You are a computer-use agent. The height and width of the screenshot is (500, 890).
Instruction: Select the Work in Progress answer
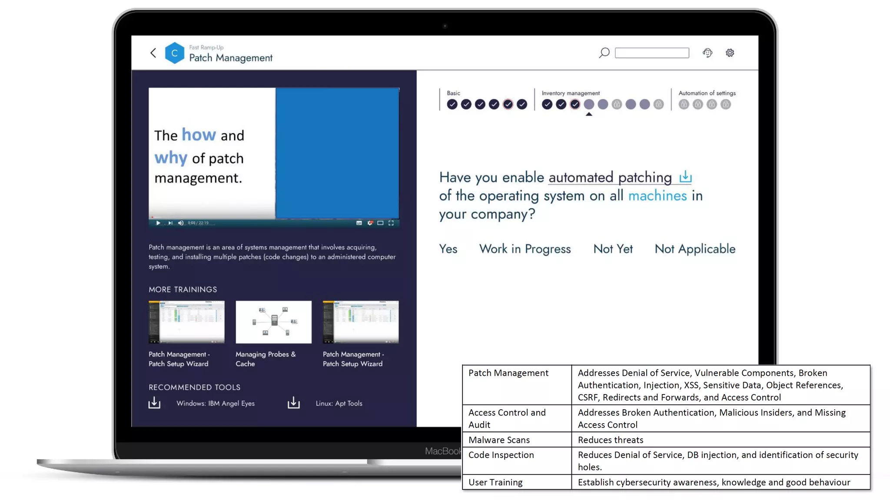click(x=525, y=249)
